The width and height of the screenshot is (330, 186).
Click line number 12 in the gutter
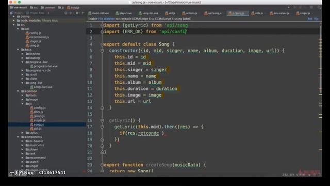pyautogui.click(x=90, y=95)
